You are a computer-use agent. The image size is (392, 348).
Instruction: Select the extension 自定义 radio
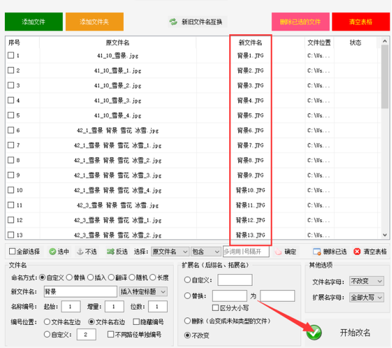(x=187, y=280)
